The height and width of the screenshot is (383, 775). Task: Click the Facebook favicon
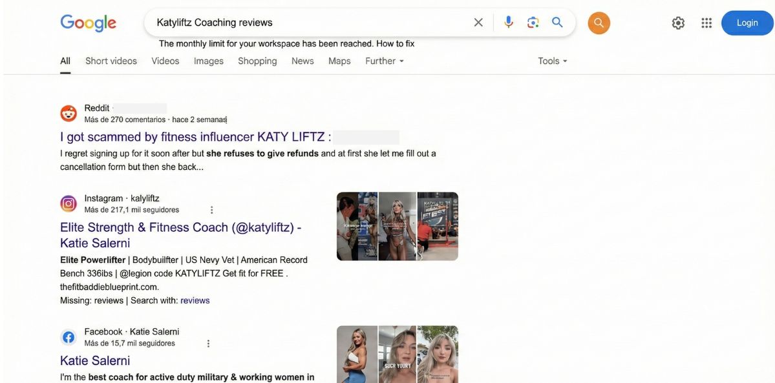coord(69,337)
